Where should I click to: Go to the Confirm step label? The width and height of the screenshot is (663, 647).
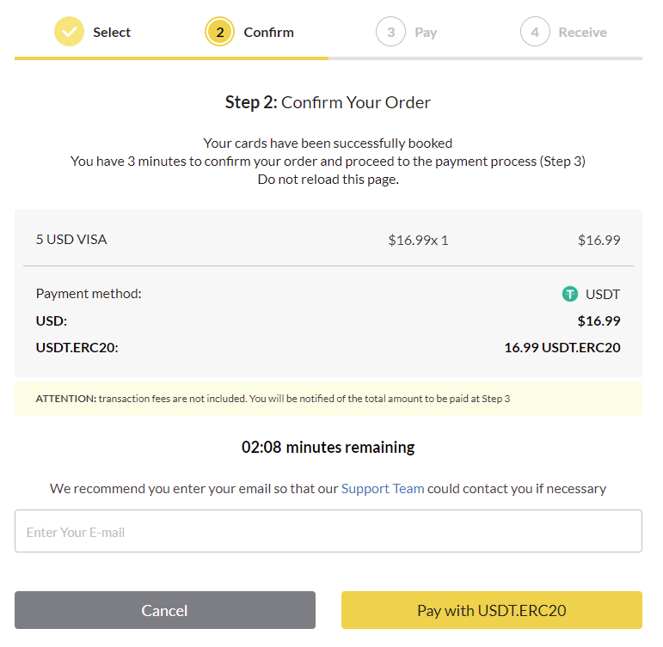click(x=268, y=33)
